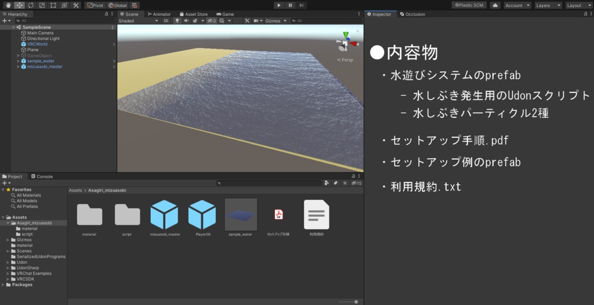Click the favorite star icon
This screenshot has width=594, height=305.
[x=345, y=183]
